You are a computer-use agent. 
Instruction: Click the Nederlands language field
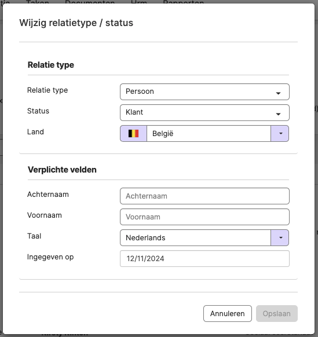[195, 238]
